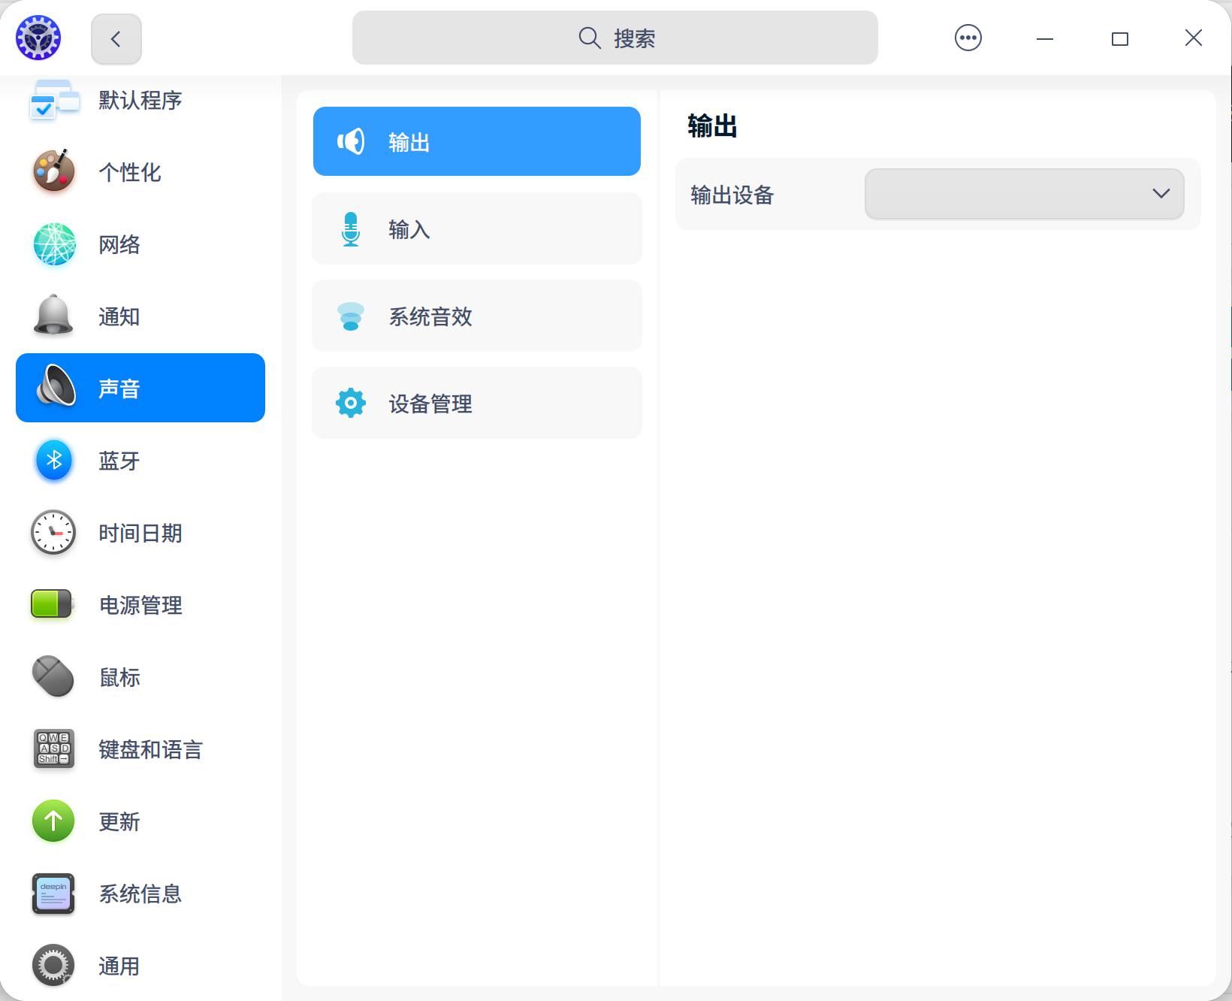This screenshot has height=1001, width=1232.
Task: Open the 设备管理 gear icon
Action: click(350, 403)
